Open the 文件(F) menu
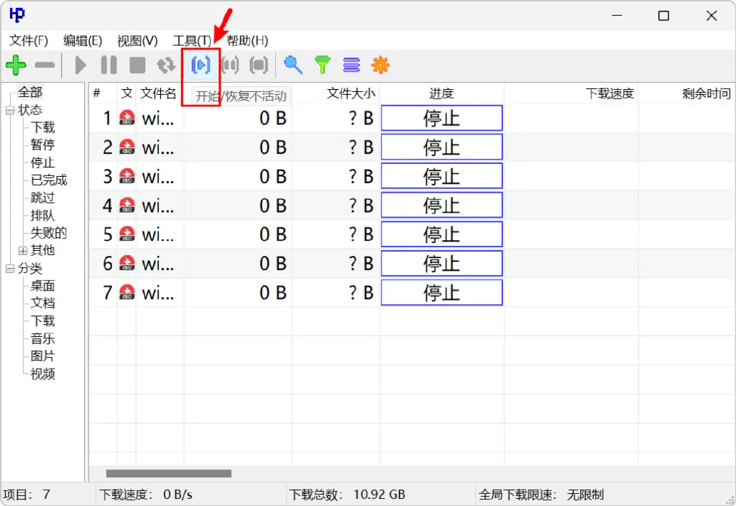 point(28,41)
